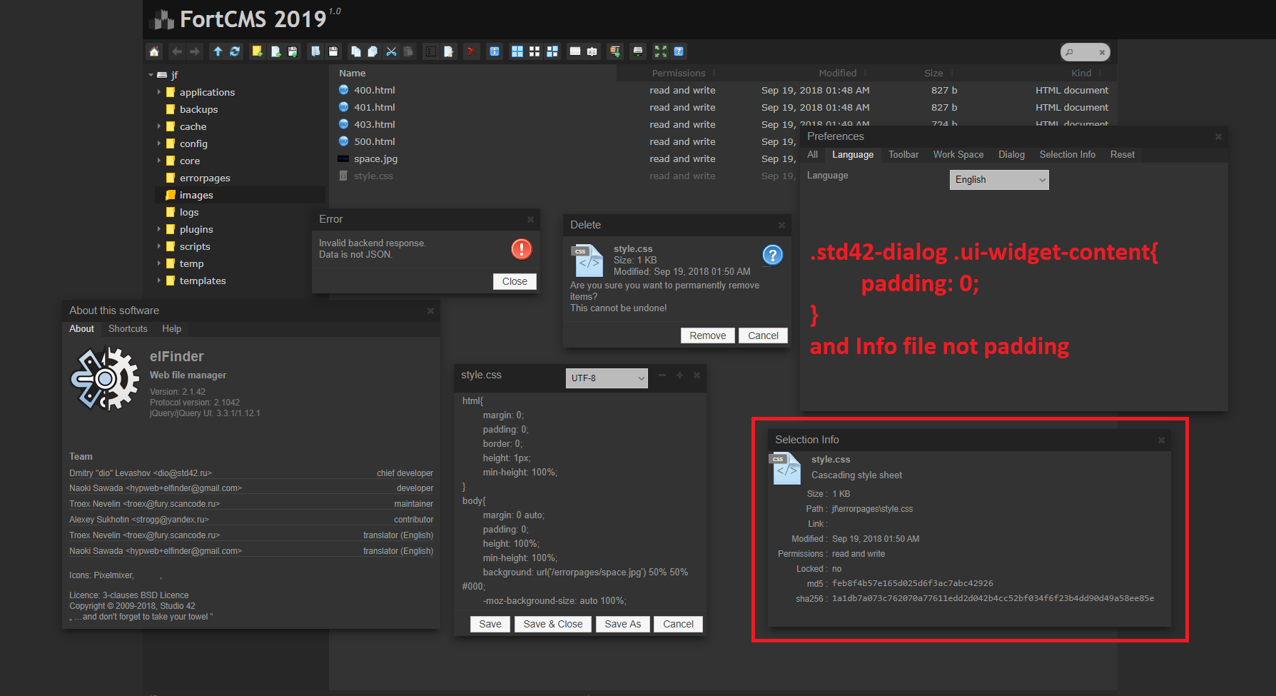Paste files from clipboard icon

tap(407, 51)
